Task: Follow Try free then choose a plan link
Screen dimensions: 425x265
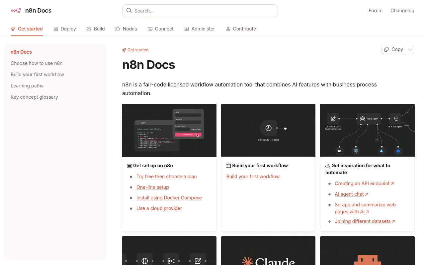Action: [x=167, y=177]
